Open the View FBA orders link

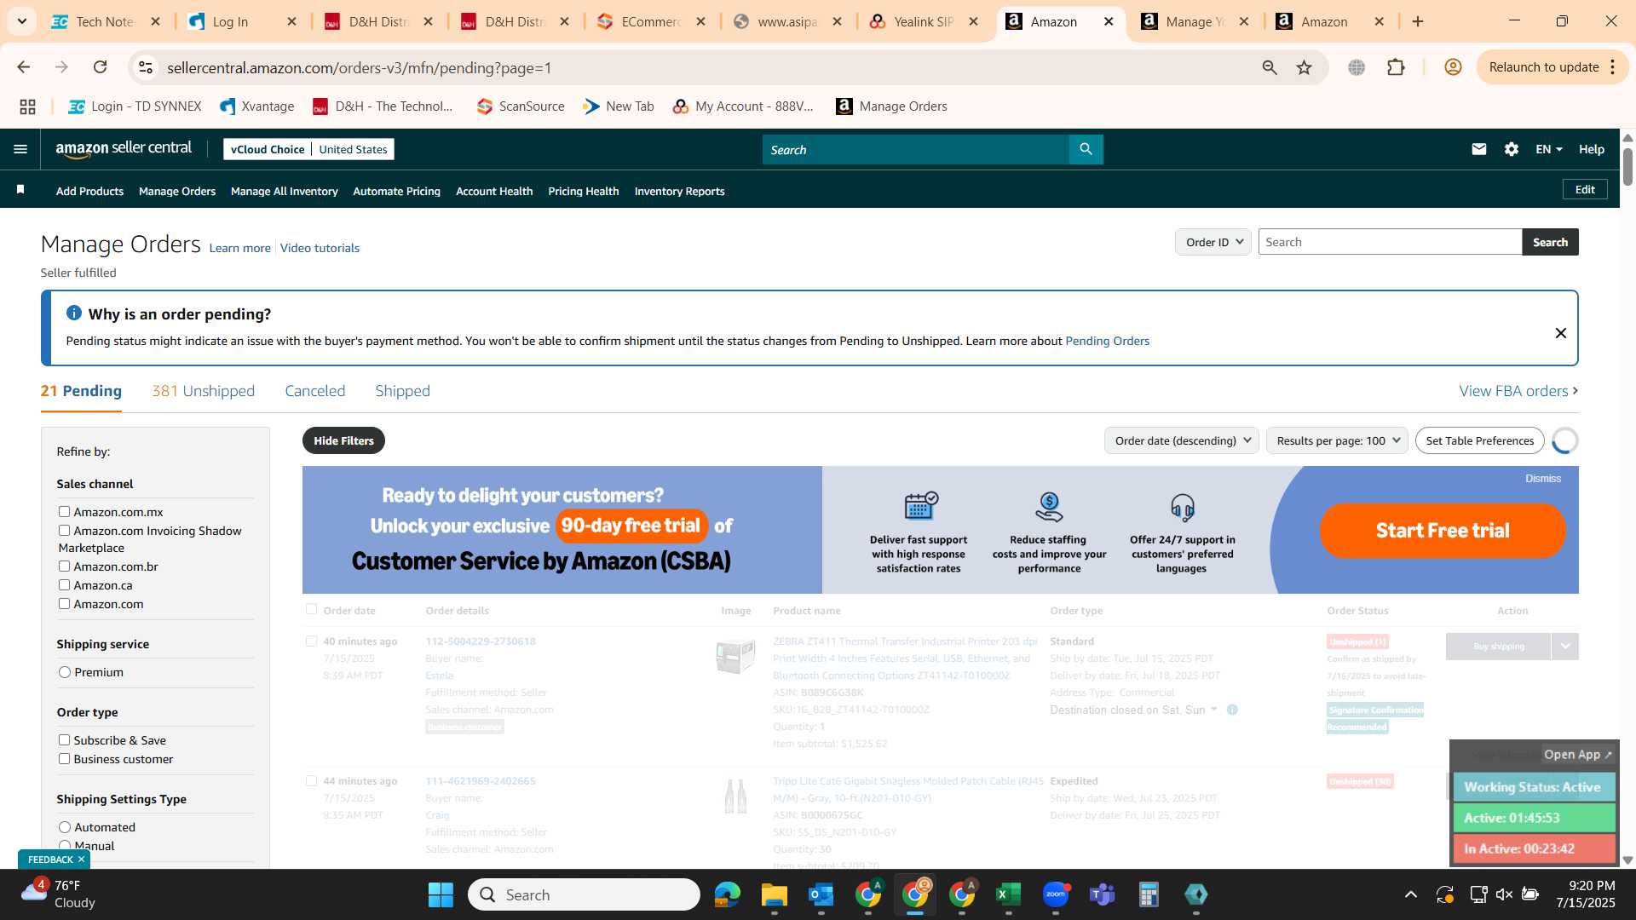(x=1518, y=391)
